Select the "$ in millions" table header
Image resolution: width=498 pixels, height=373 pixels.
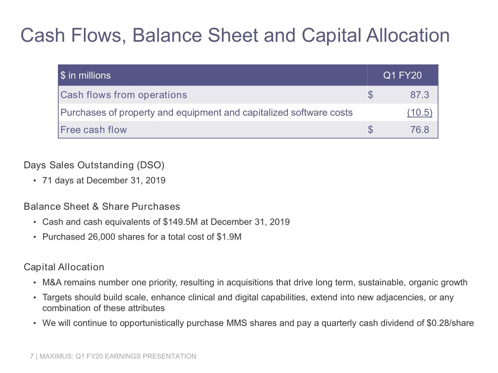(86, 75)
